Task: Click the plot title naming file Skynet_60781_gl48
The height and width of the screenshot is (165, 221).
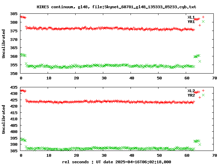Action: (x=116, y=7)
